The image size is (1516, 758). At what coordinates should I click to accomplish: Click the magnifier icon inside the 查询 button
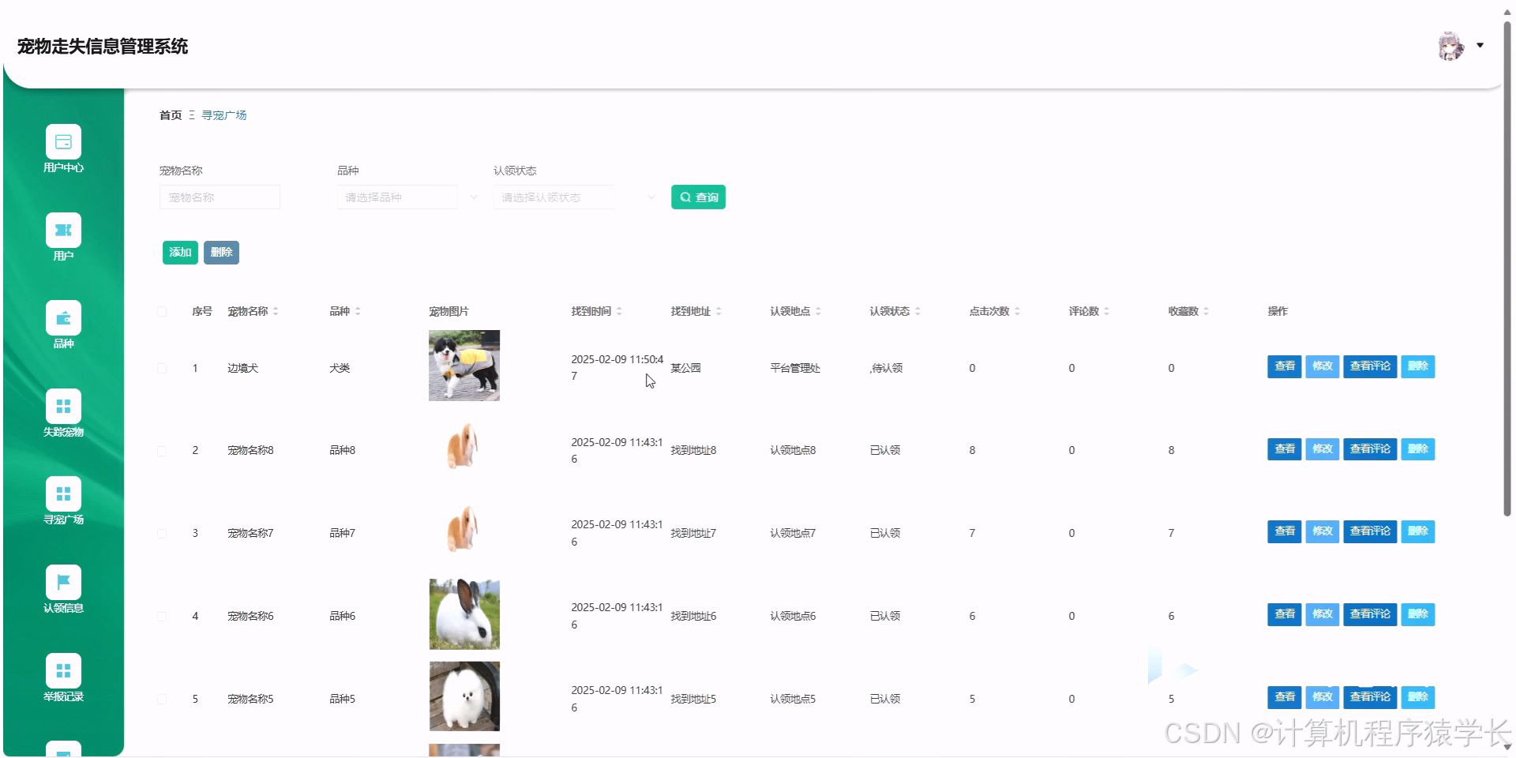pos(685,197)
